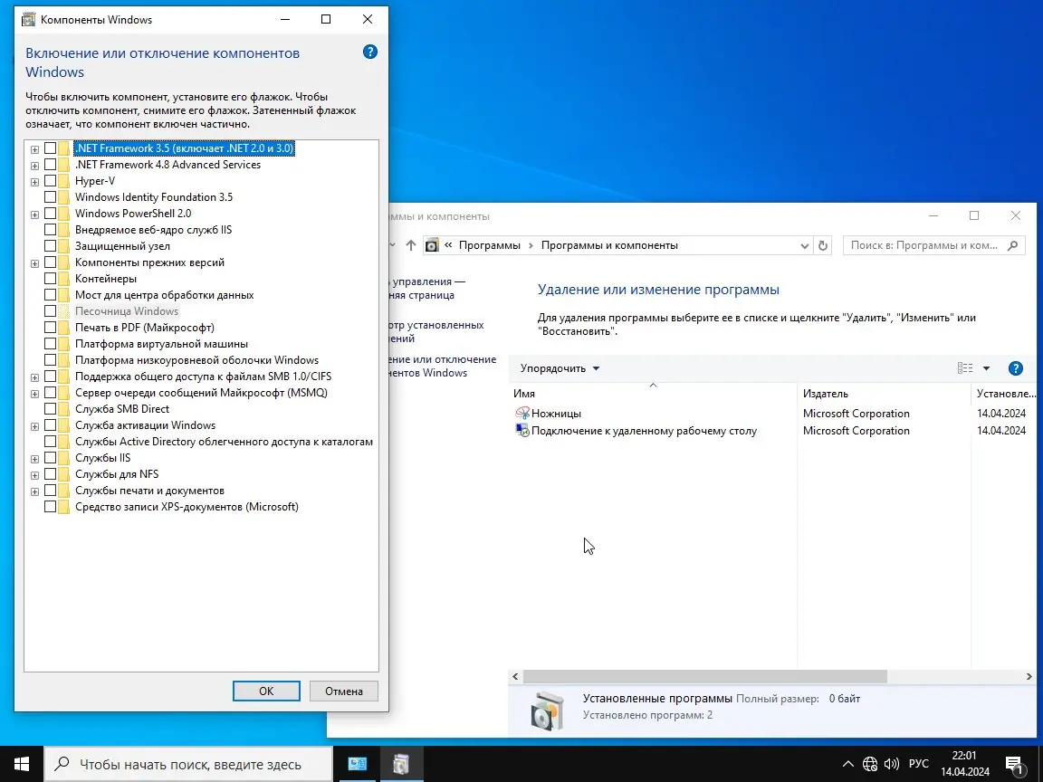Expand .NET Framework 4.8 Advanced Services node
This screenshot has width=1043, height=782.
click(x=34, y=166)
